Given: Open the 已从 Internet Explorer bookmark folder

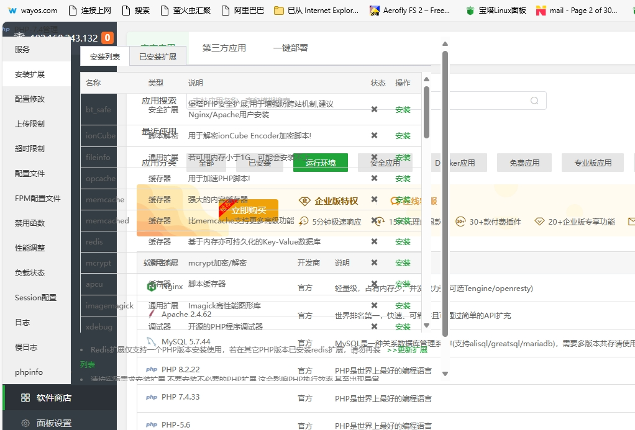Looking at the screenshot, I should coord(316,11).
